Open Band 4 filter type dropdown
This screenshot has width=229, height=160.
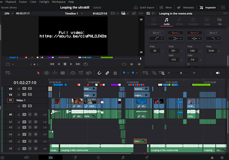[213, 38]
